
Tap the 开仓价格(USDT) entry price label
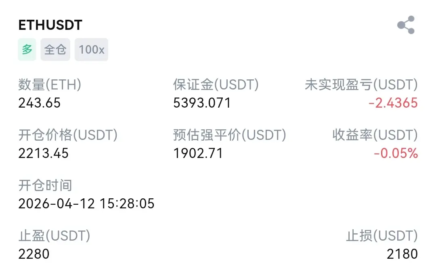68,135
